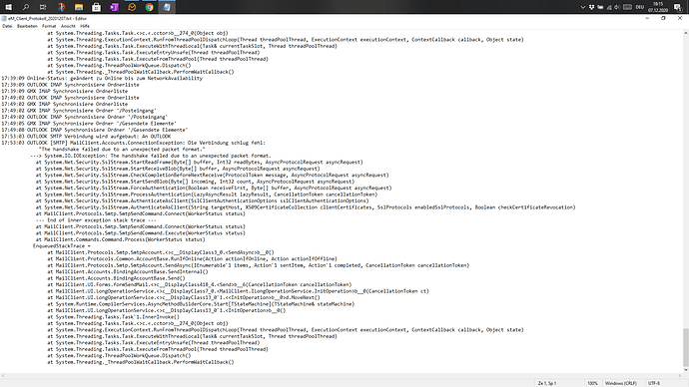
Task: Click the line 'SslStream.AuthenticateAsClient(String targetHost'
Action: [306, 207]
